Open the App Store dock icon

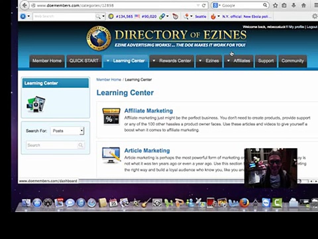(37, 203)
